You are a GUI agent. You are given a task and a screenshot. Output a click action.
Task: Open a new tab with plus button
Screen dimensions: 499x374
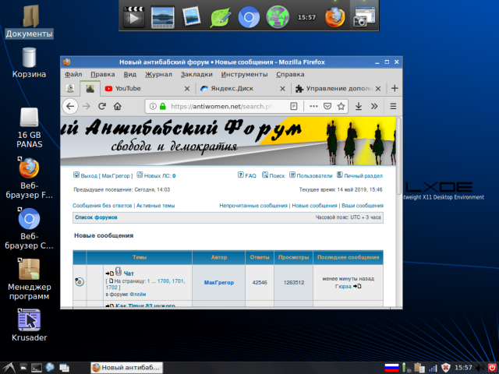[395, 88]
